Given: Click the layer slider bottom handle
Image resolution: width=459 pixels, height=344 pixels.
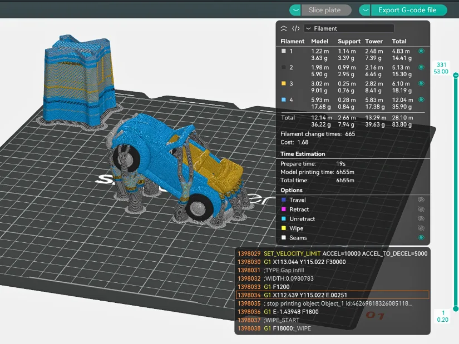Looking at the screenshot, I should coord(456,308).
